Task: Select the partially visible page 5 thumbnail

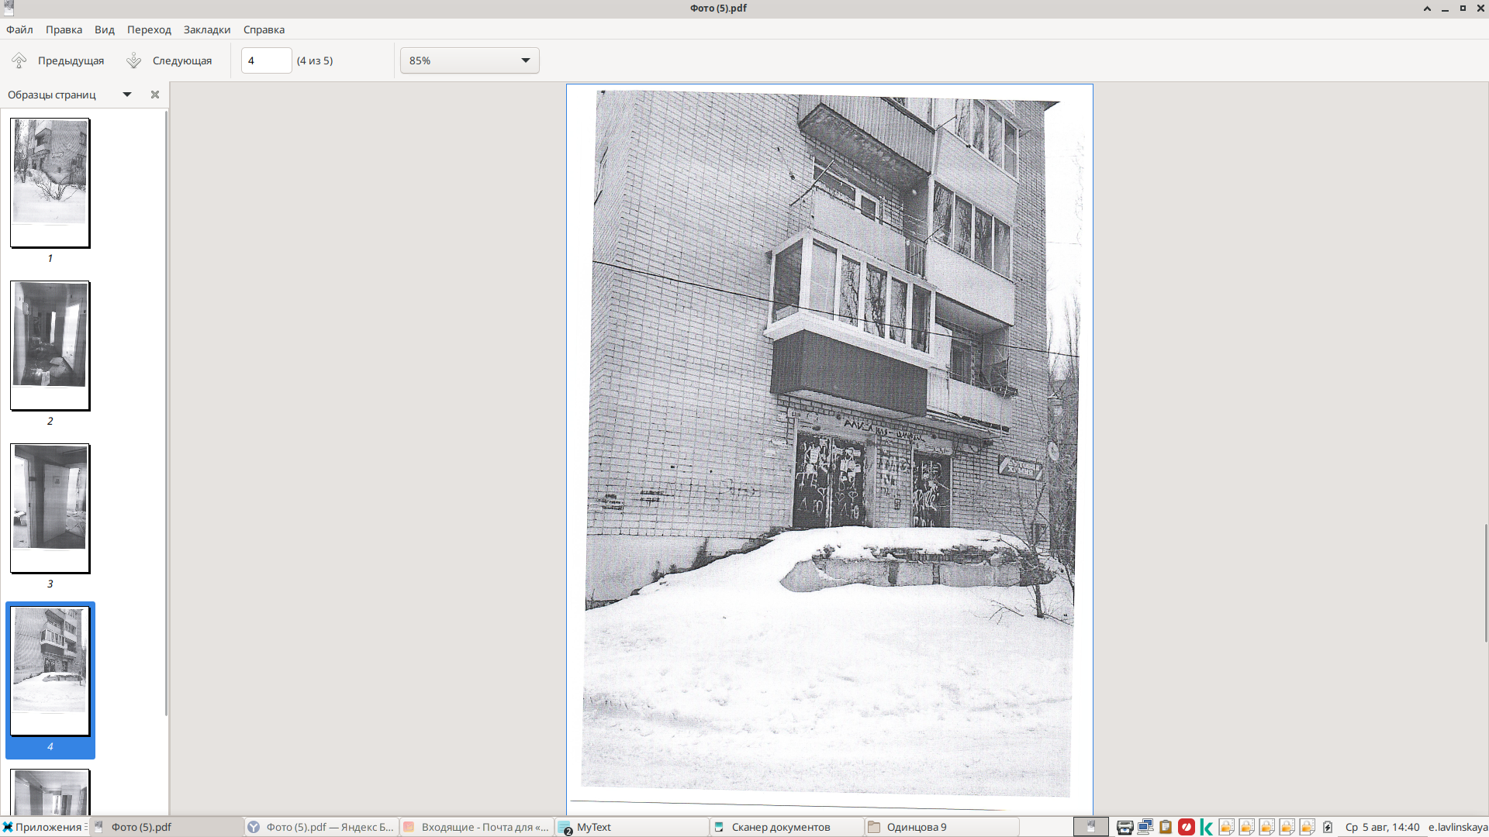Action: pos(50,791)
